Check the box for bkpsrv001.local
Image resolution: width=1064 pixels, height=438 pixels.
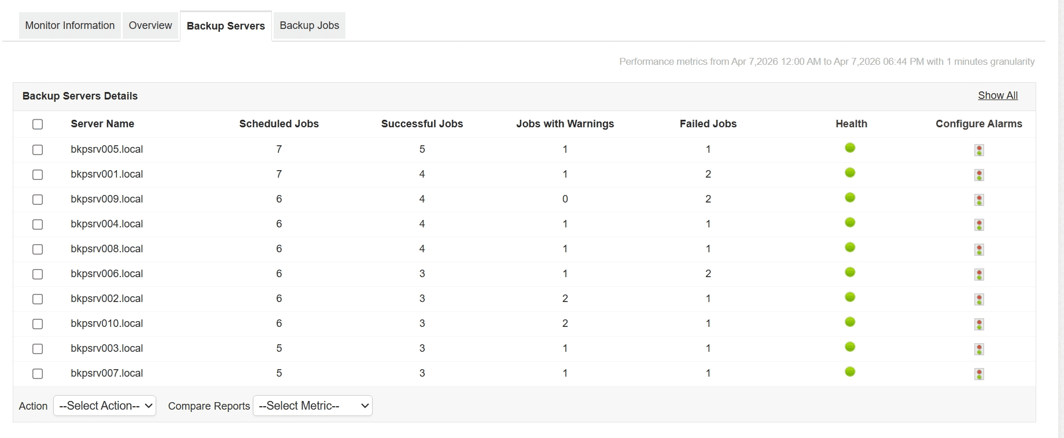[x=38, y=175]
